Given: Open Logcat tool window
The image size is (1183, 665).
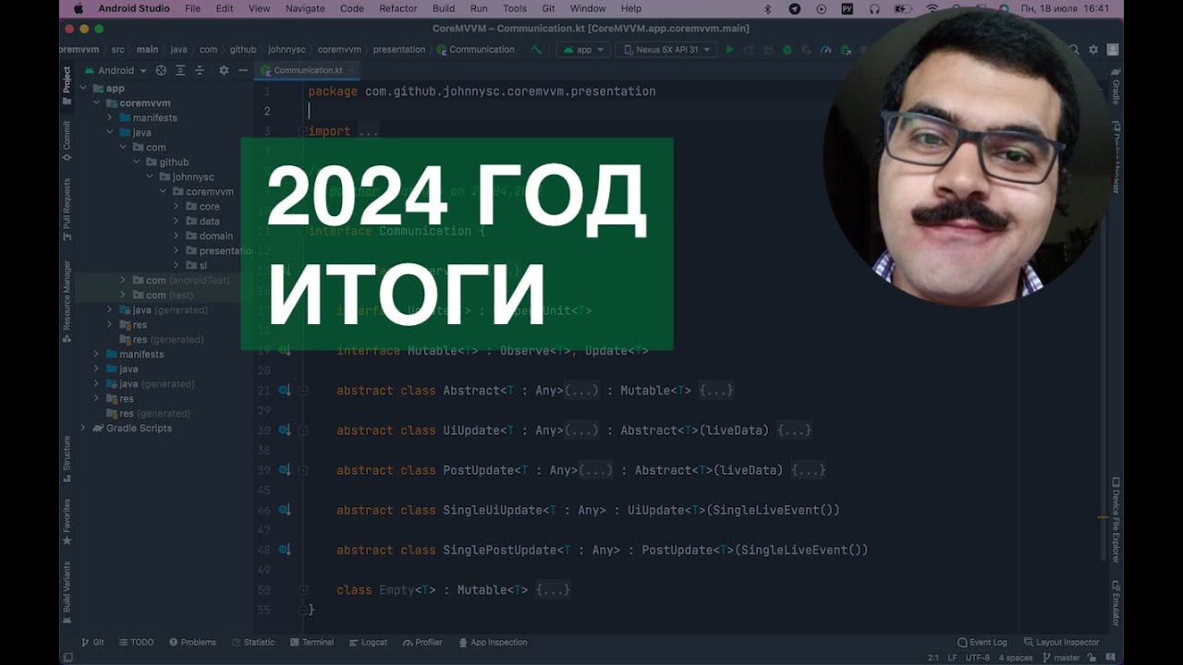Looking at the screenshot, I should tap(368, 643).
